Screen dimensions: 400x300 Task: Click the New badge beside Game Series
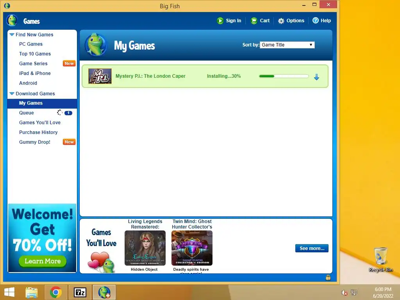click(69, 63)
